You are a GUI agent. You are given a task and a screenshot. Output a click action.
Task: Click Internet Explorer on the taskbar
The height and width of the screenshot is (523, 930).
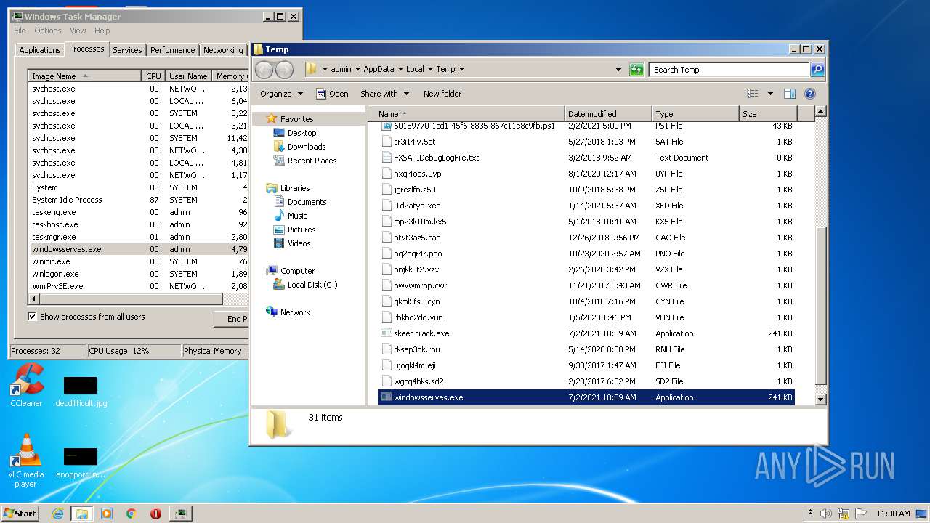(57, 514)
